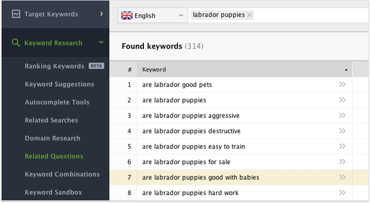Select row 'are labrador puppies destructive'
This screenshot has height=203, width=370.
click(231, 131)
